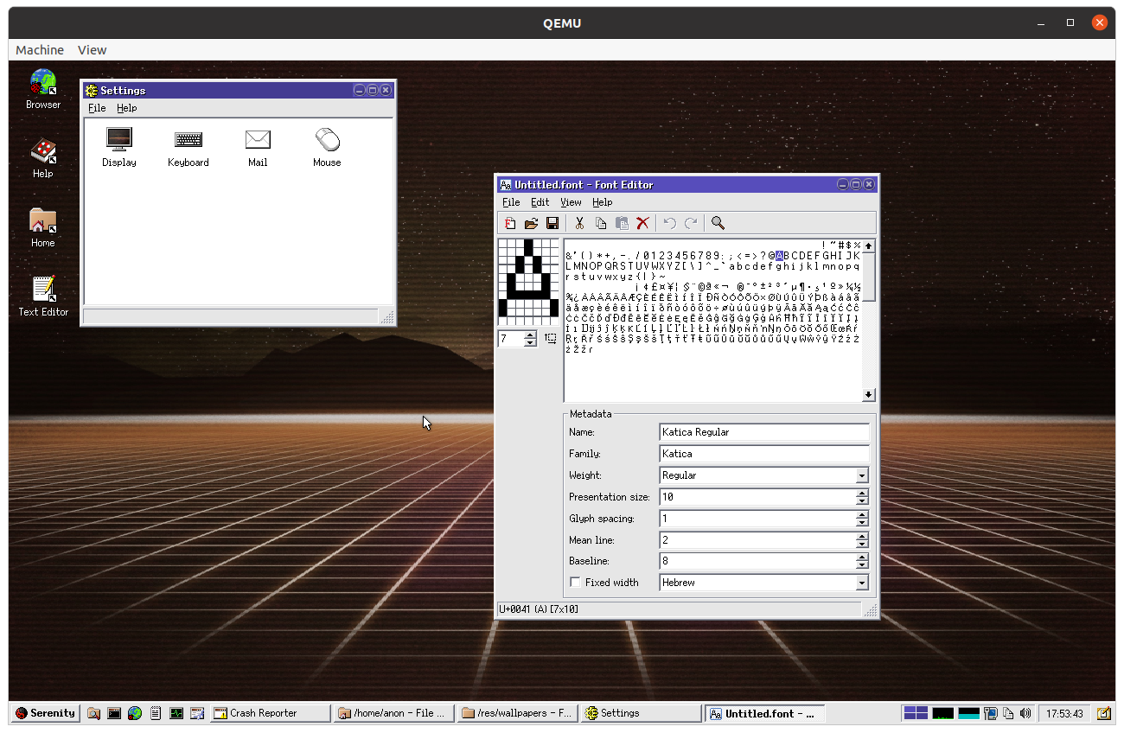Viewport: 1124px width, 733px height.
Task: Enable the Fixed width option
Action: point(575,582)
